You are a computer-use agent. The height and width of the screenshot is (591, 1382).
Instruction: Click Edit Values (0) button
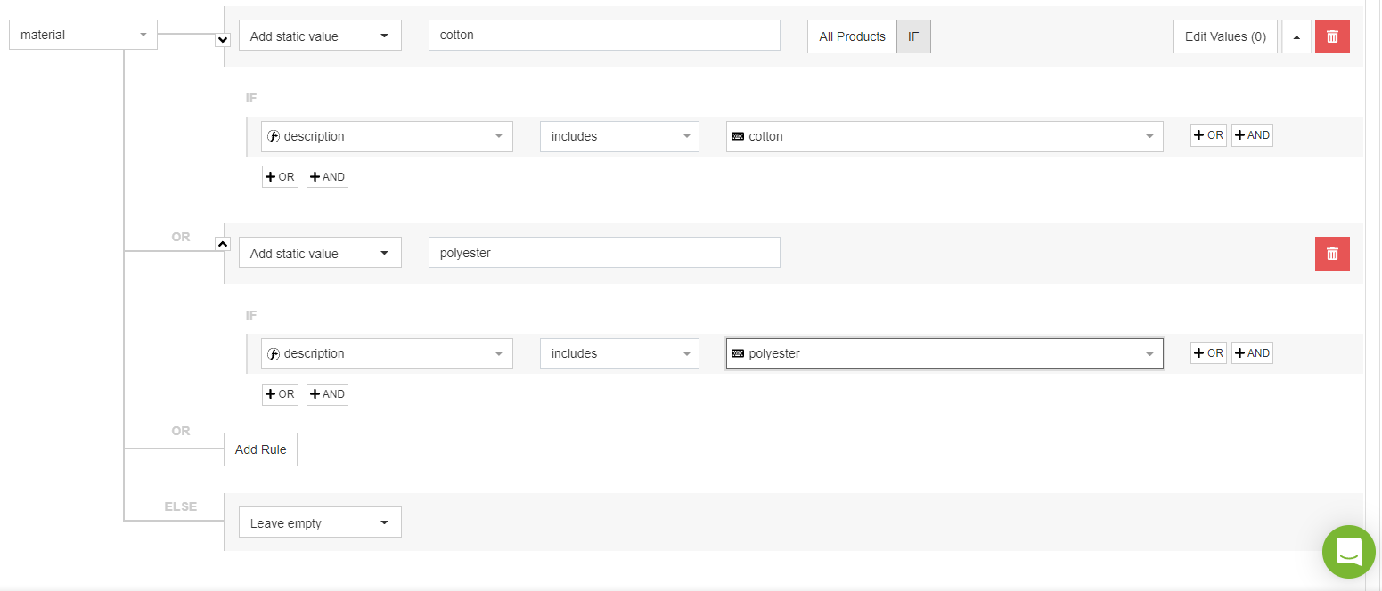pyautogui.click(x=1225, y=36)
